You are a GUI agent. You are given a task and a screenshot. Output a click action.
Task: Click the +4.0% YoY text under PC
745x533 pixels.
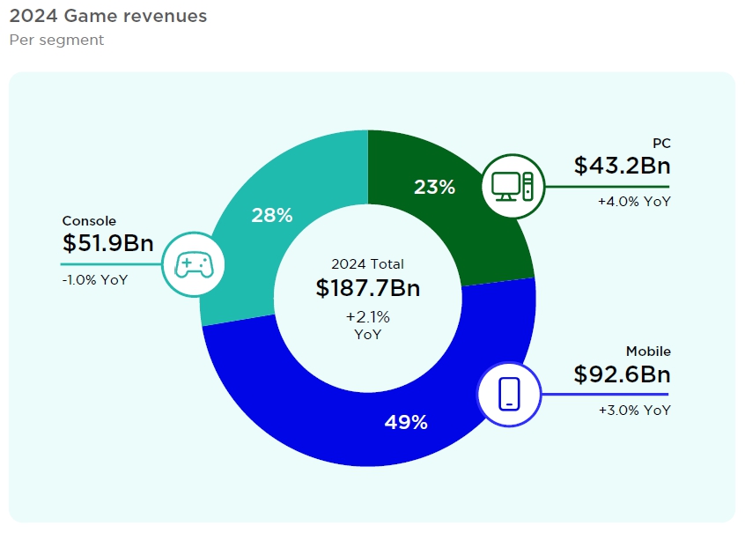point(633,200)
